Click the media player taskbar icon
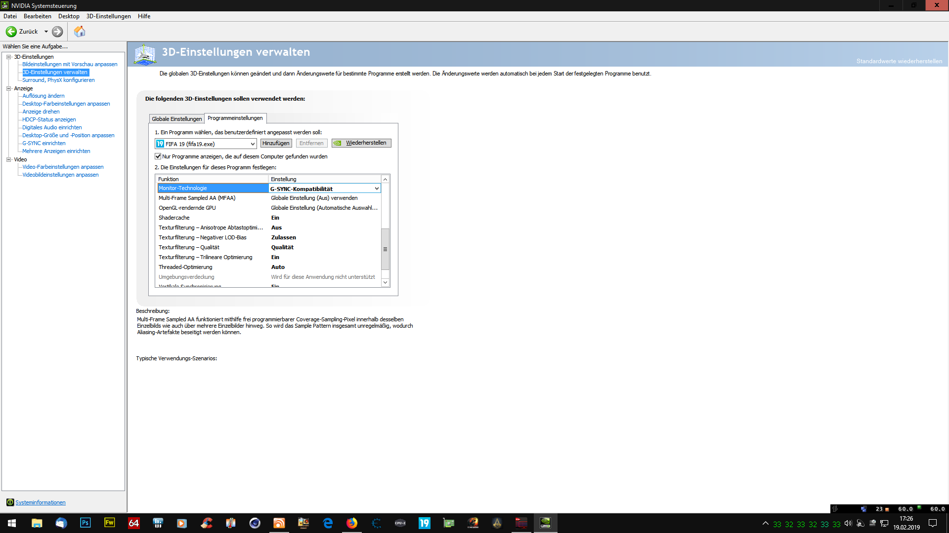 click(182, 523)
